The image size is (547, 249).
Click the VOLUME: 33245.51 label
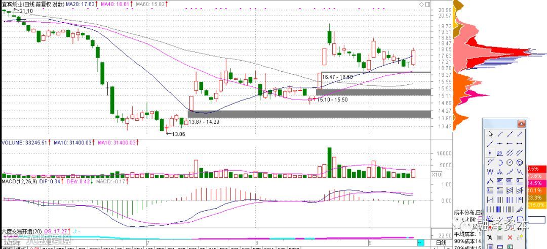tap(24, 142)
